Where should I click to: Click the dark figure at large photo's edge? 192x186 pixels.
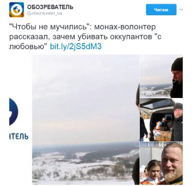tap(136, 171)
